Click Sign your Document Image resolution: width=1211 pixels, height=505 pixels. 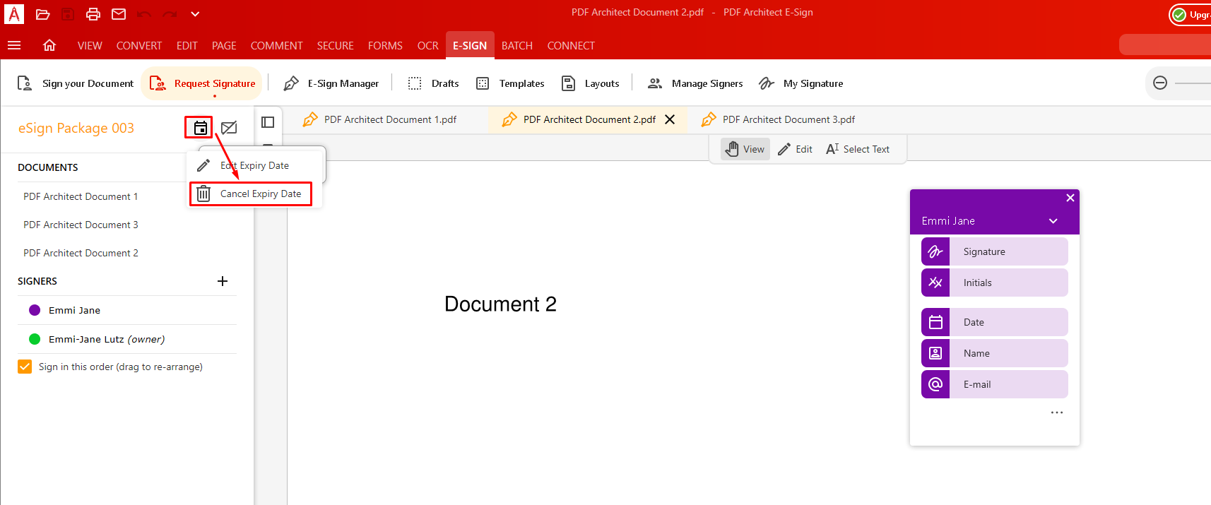(x=75, y=83)
